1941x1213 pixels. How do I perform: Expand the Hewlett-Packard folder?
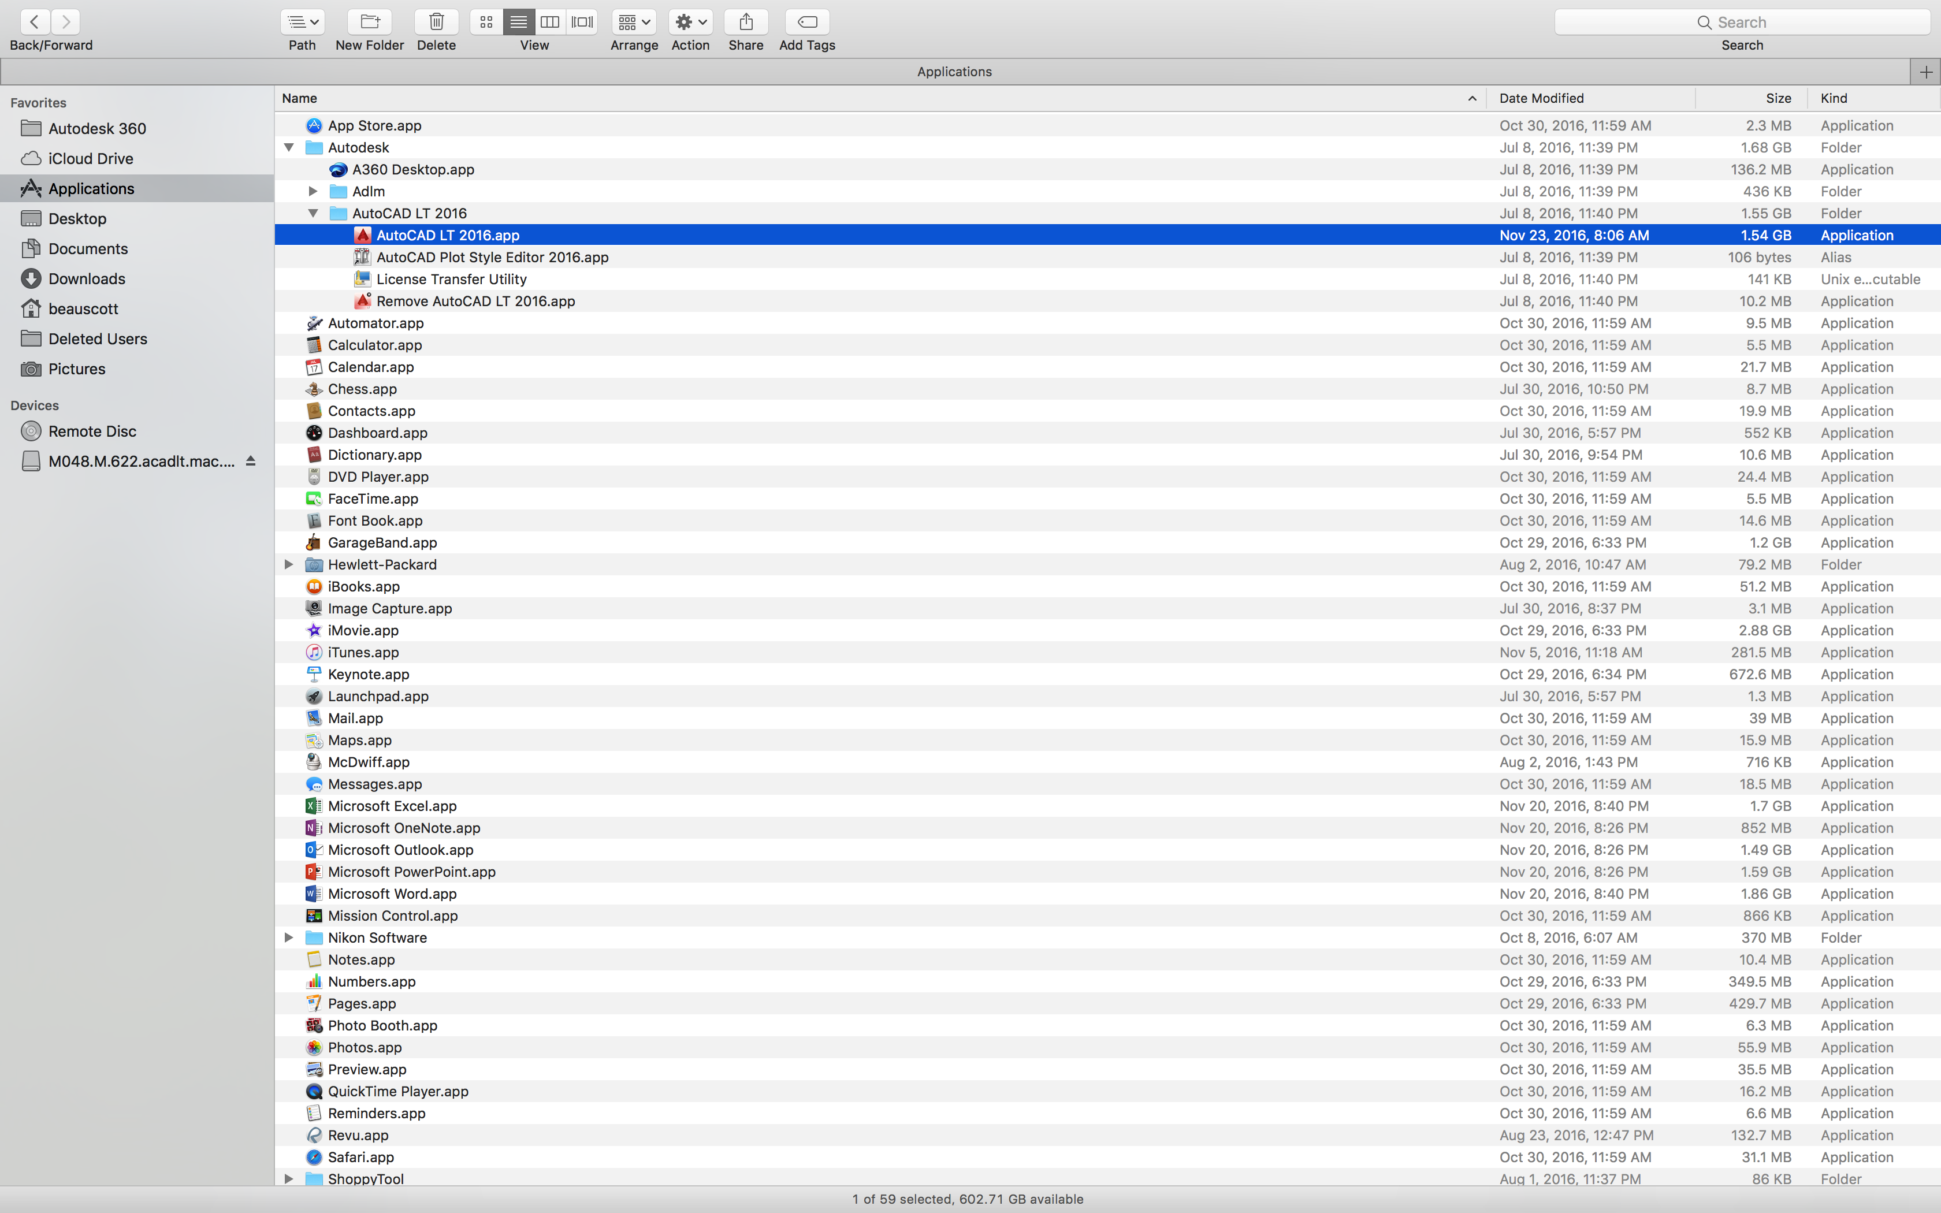click(x=289, y=564)
